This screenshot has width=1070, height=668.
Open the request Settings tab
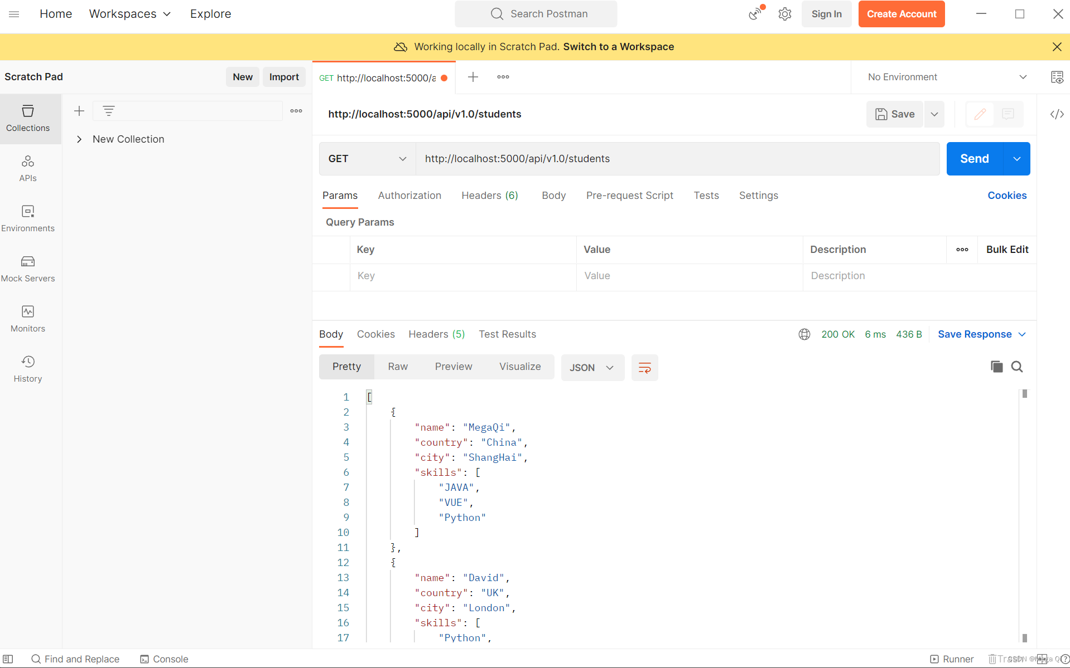click(x=758, y=196)
